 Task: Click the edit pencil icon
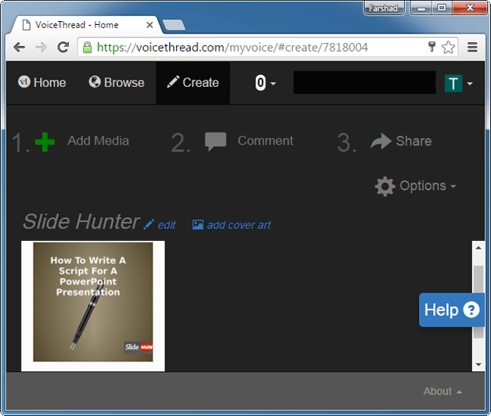(149, 224)
